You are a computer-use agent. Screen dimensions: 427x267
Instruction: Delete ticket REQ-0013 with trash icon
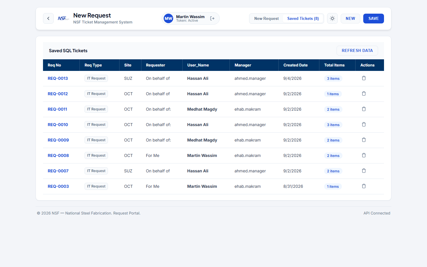tap(364, 78)
